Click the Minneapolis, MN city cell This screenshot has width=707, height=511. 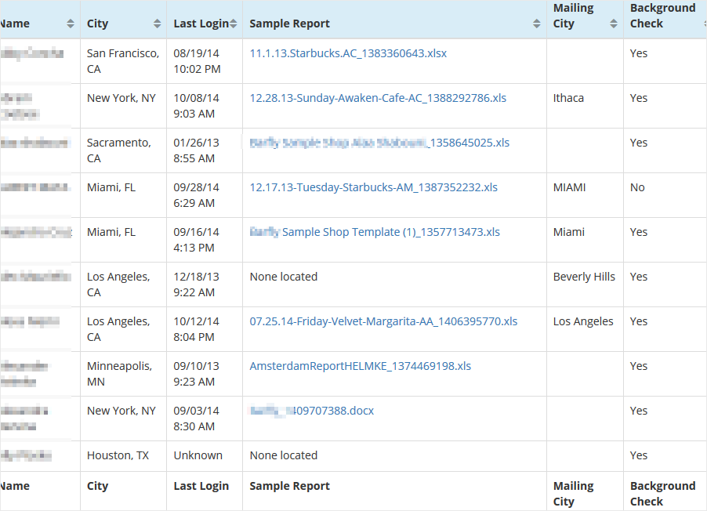pyautogui.click(x=119, y=374)
